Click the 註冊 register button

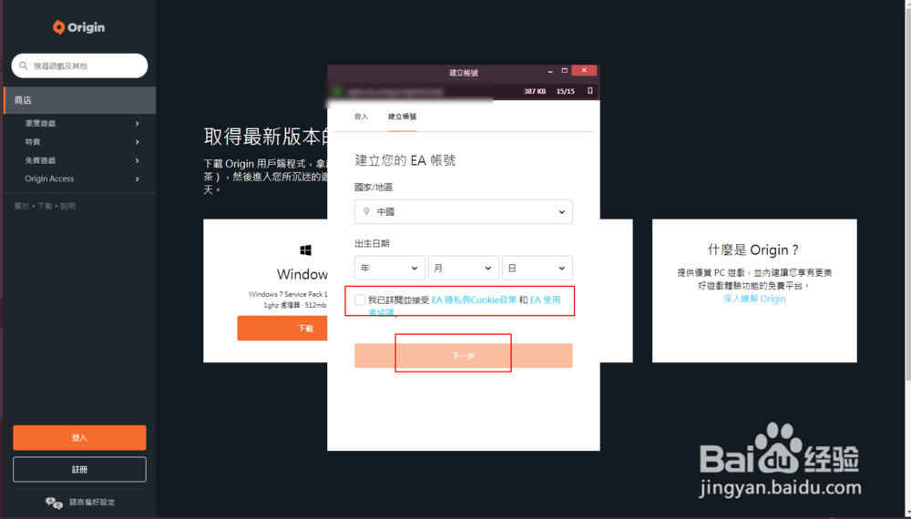[x=79, y=469]
